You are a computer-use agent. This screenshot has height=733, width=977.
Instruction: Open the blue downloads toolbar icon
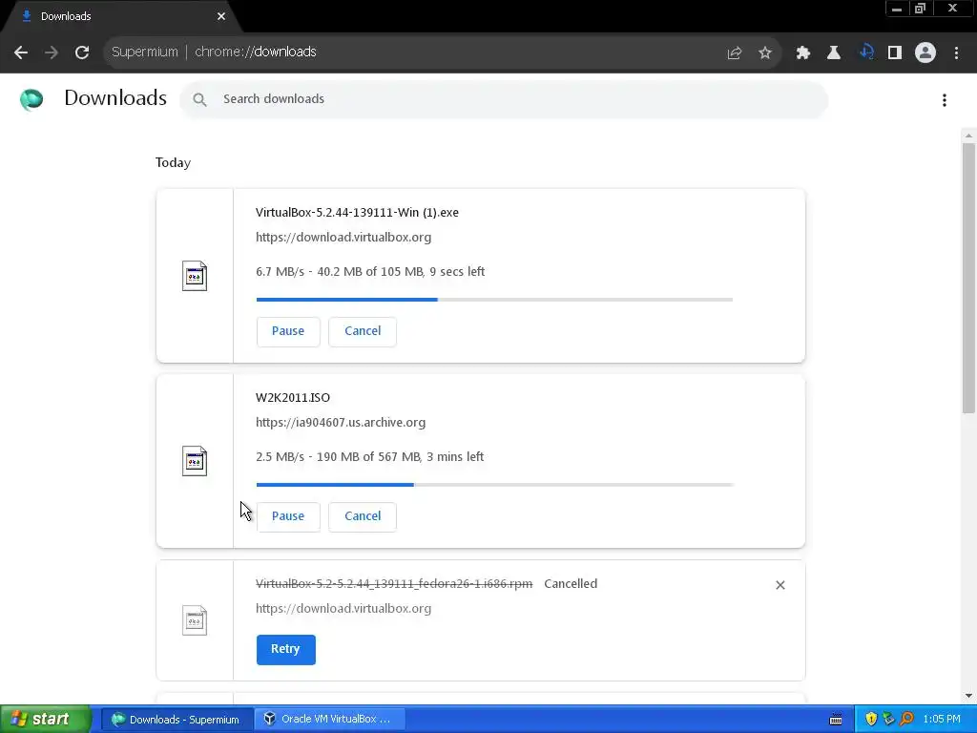pyautogui.click(x=866, y=52)
